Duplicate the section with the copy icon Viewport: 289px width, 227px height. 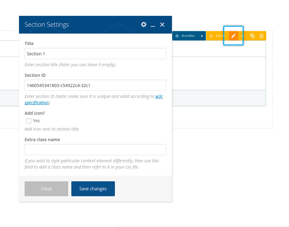click(253, 36)
